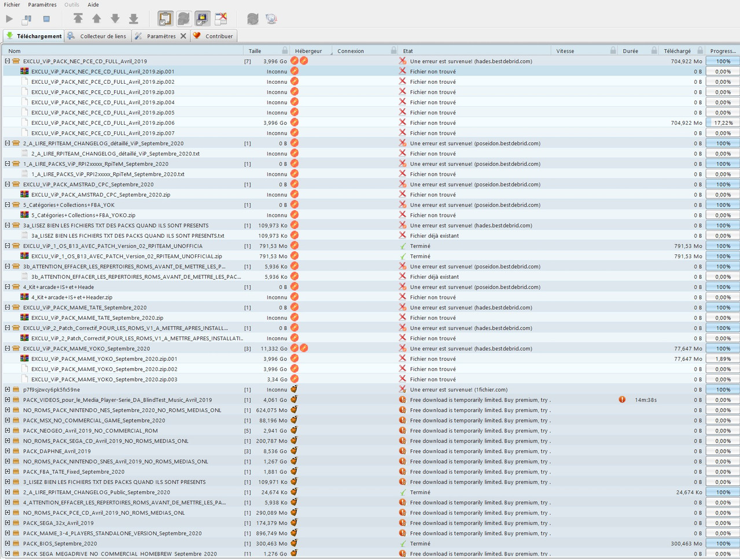Switch to the Collecteur de liens tab
This screenshot has width=740, height=559.
[97, 36]
